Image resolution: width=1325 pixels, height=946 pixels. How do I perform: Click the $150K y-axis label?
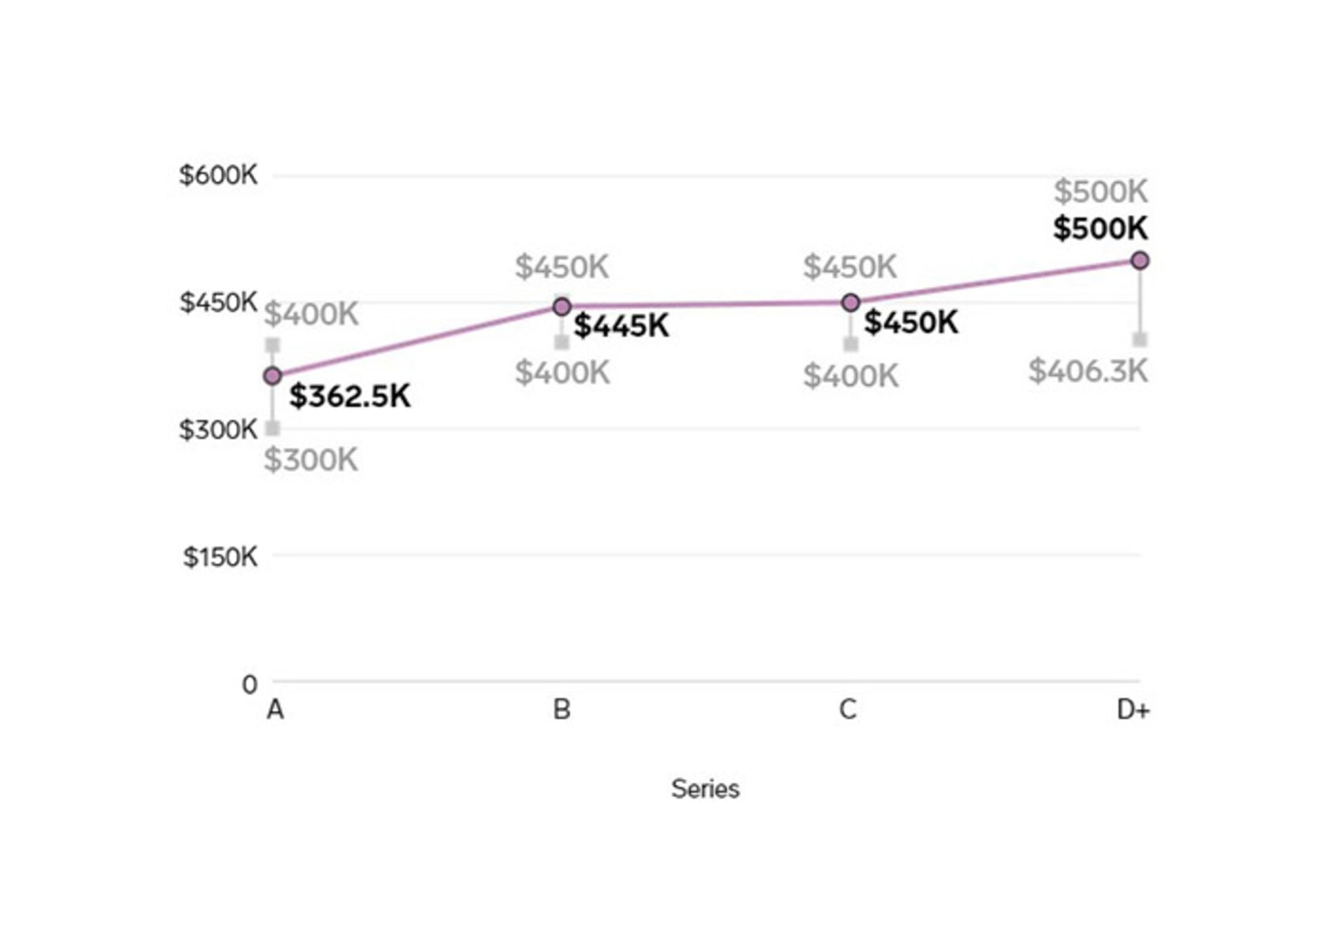[x=220, y=557]
